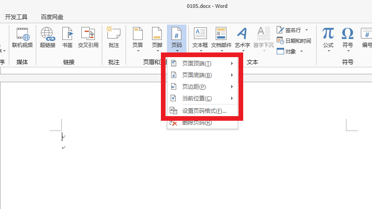
Task: Insert a 文本框 text box
Action: (200, 37)
